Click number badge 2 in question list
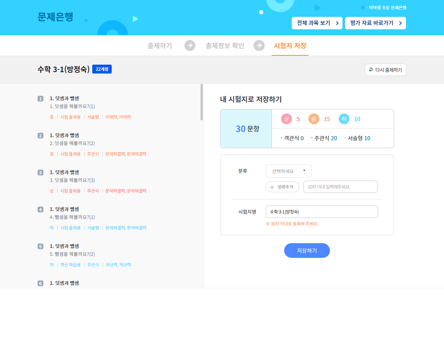444x342 pixels. pyautogui.click(x=40, y=136)
